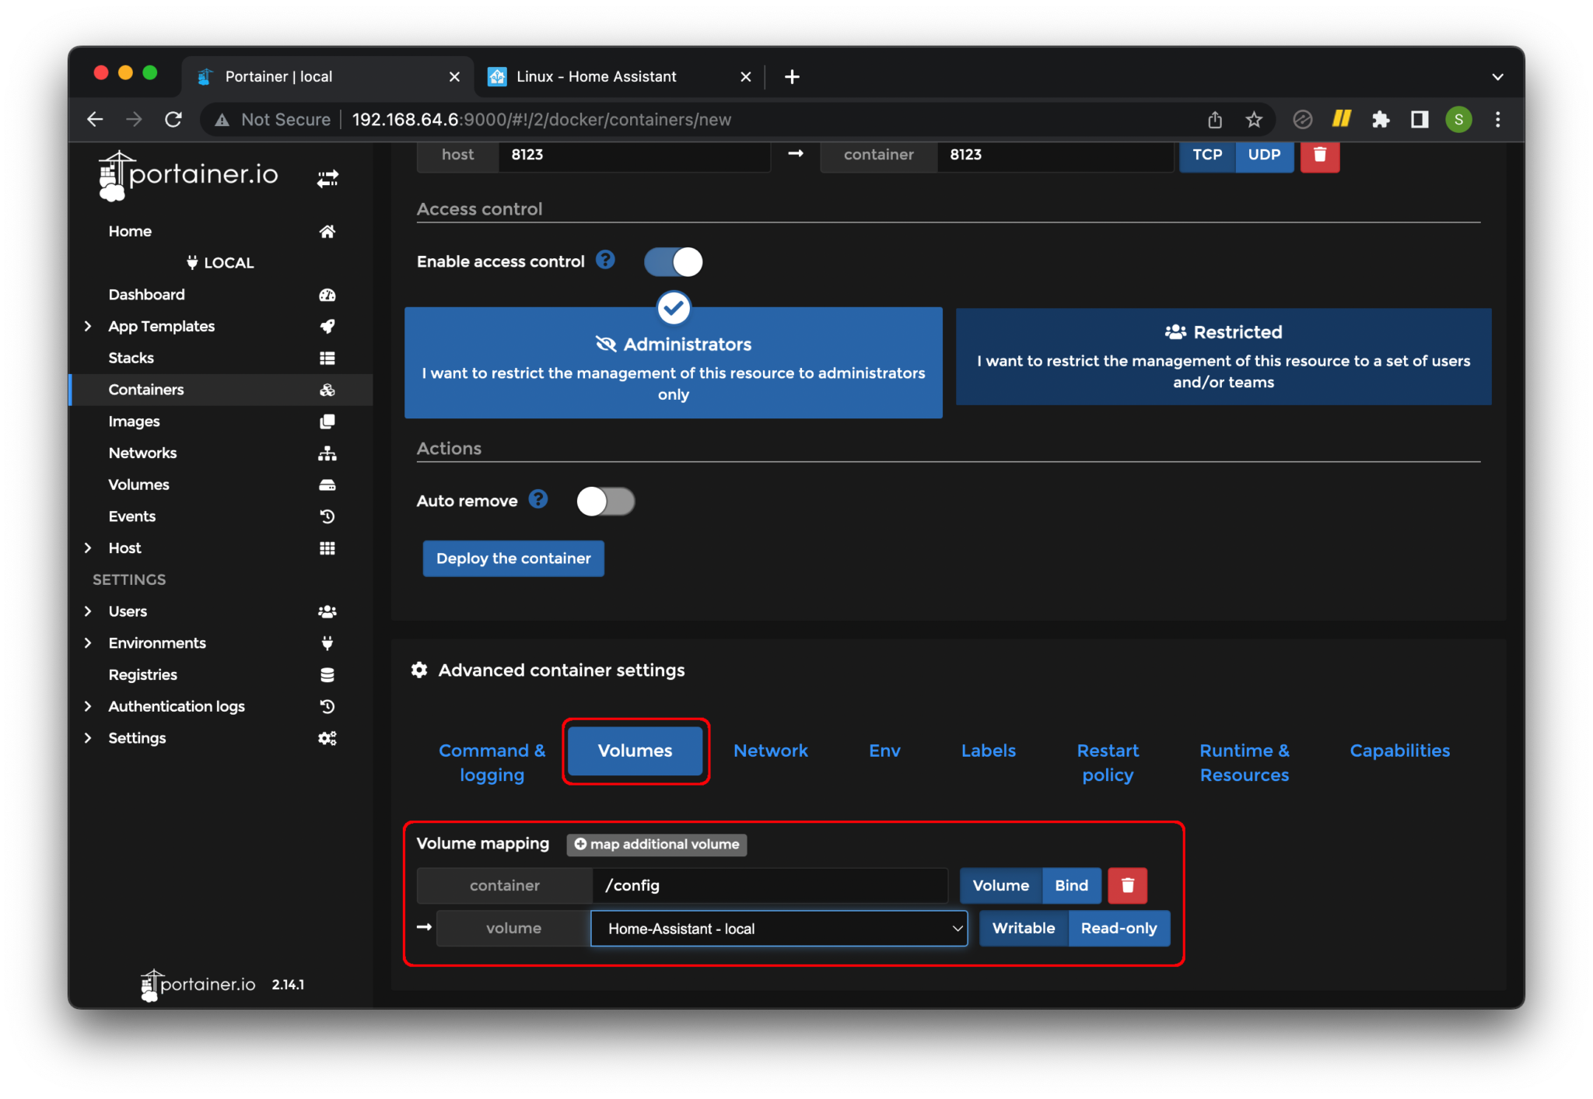Viewport: 1593px width, 1099px height.
Task: Click the Volumes drive icon
Action: [327, 485]
